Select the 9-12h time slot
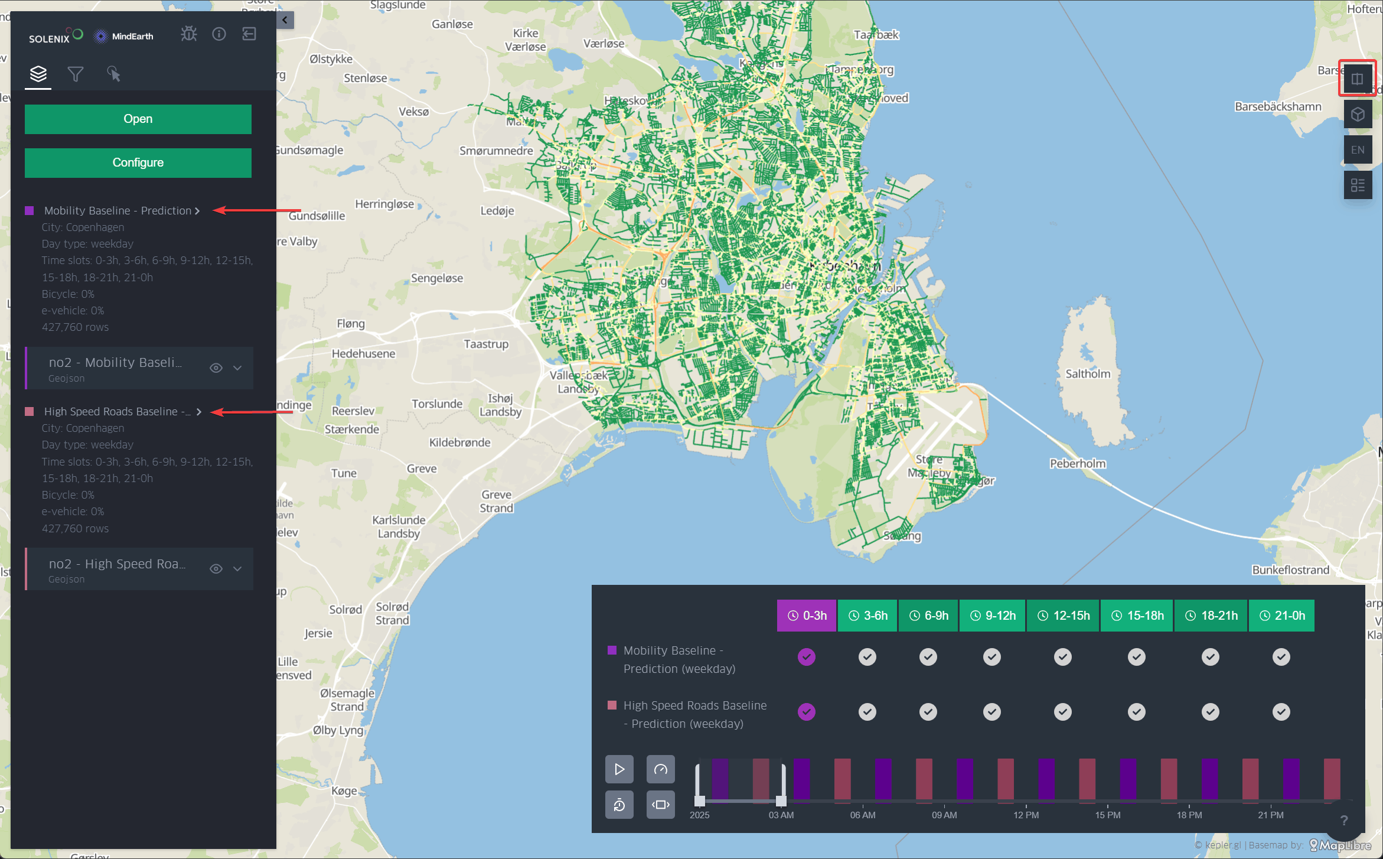The height and width of the screenshot is (859, 1383). [993, 616]
